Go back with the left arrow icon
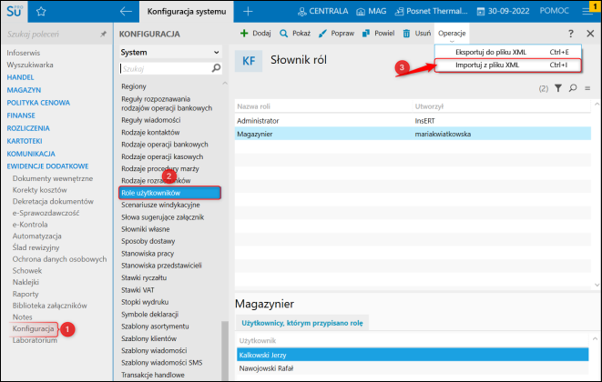 coord(126,12)
